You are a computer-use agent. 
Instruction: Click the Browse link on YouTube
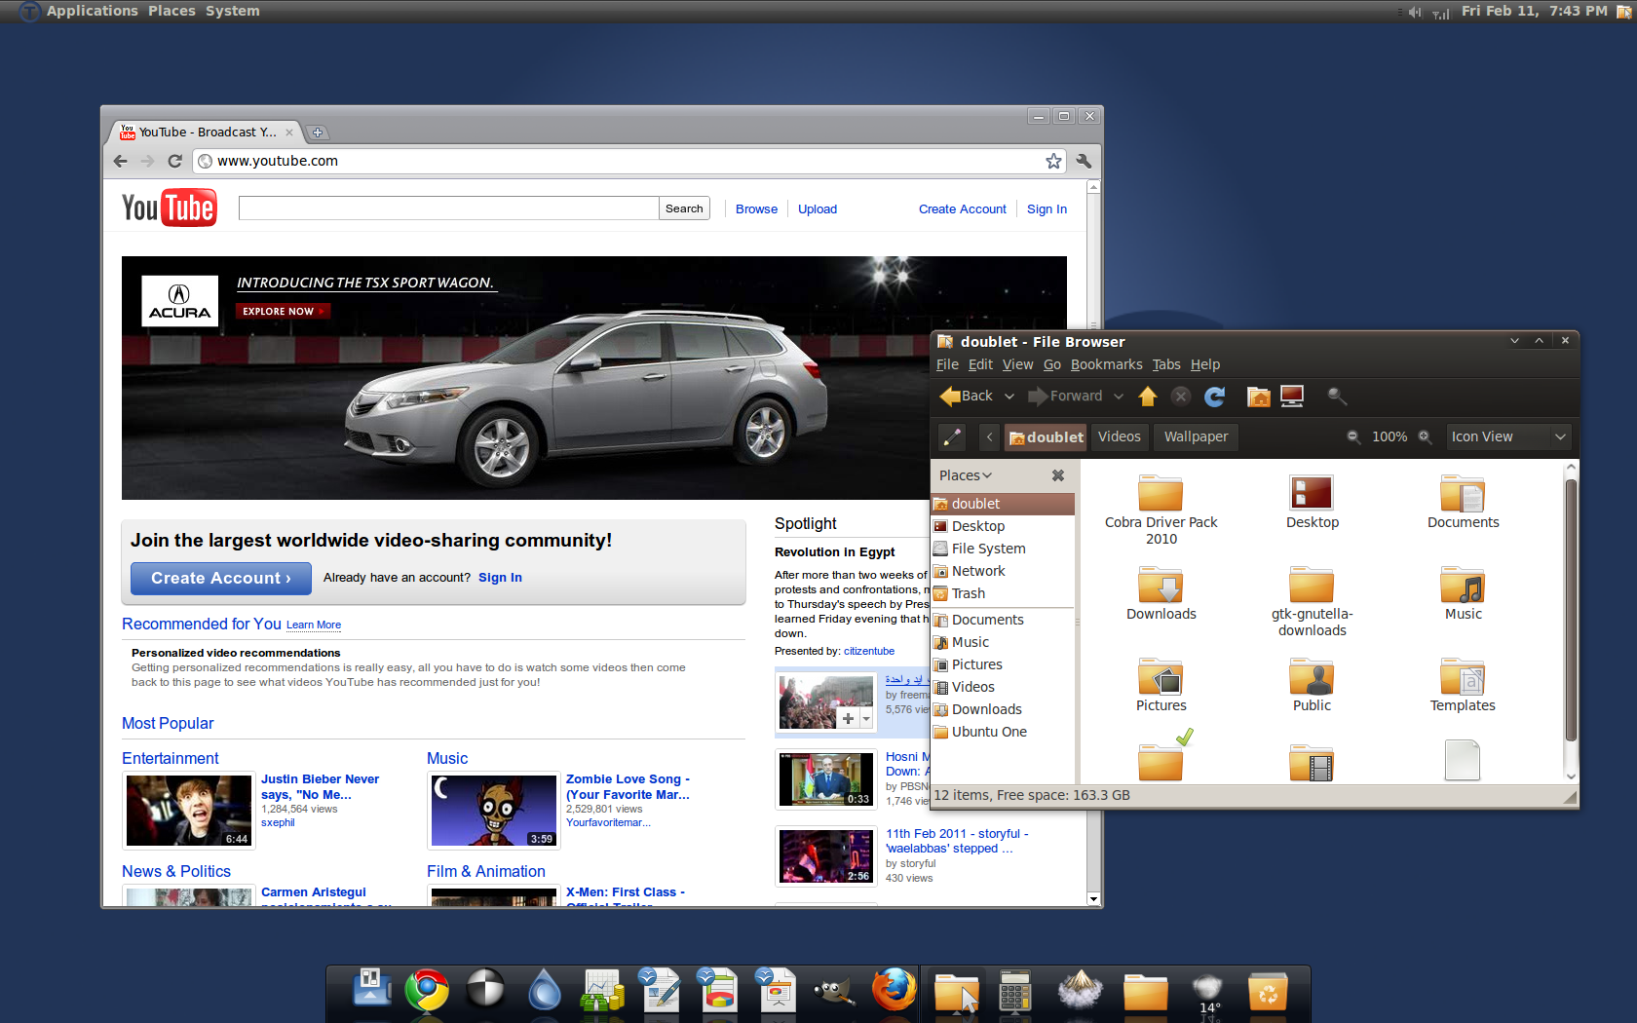pos(756,209)
